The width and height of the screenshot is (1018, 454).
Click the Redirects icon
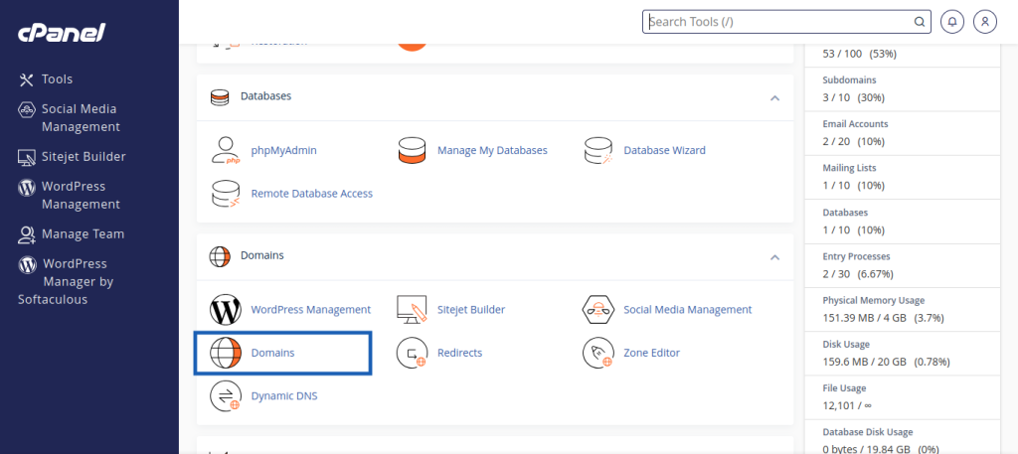[413, 353]
